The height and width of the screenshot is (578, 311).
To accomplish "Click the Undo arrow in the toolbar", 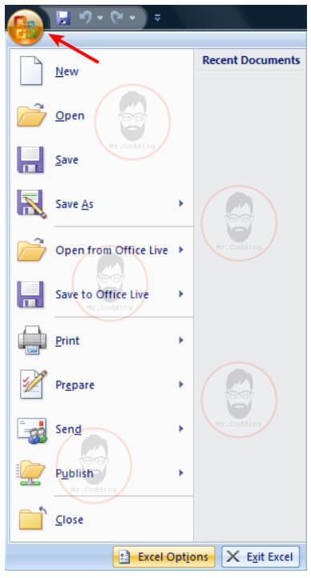I will pos(86,18).
